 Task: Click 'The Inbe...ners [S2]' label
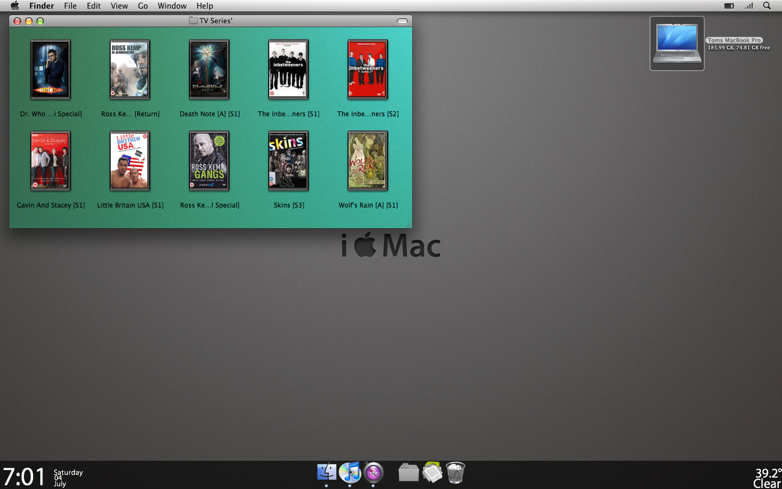tap(368, 114)
